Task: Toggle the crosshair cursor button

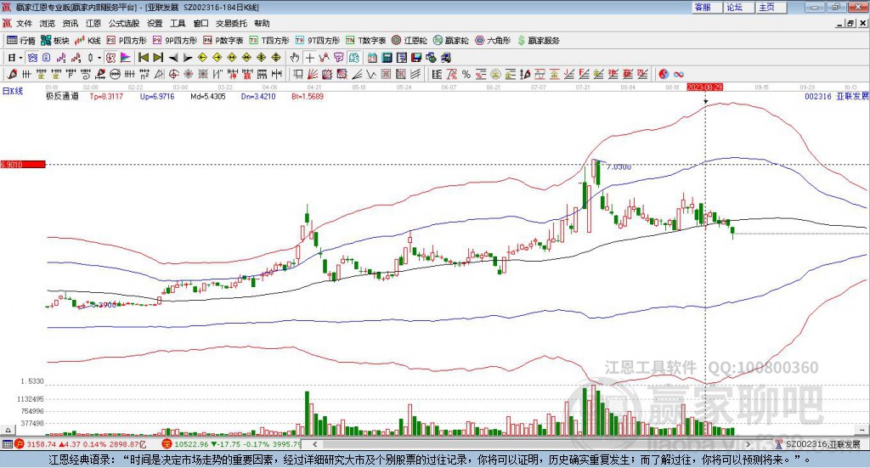Action: pos(309,58)
